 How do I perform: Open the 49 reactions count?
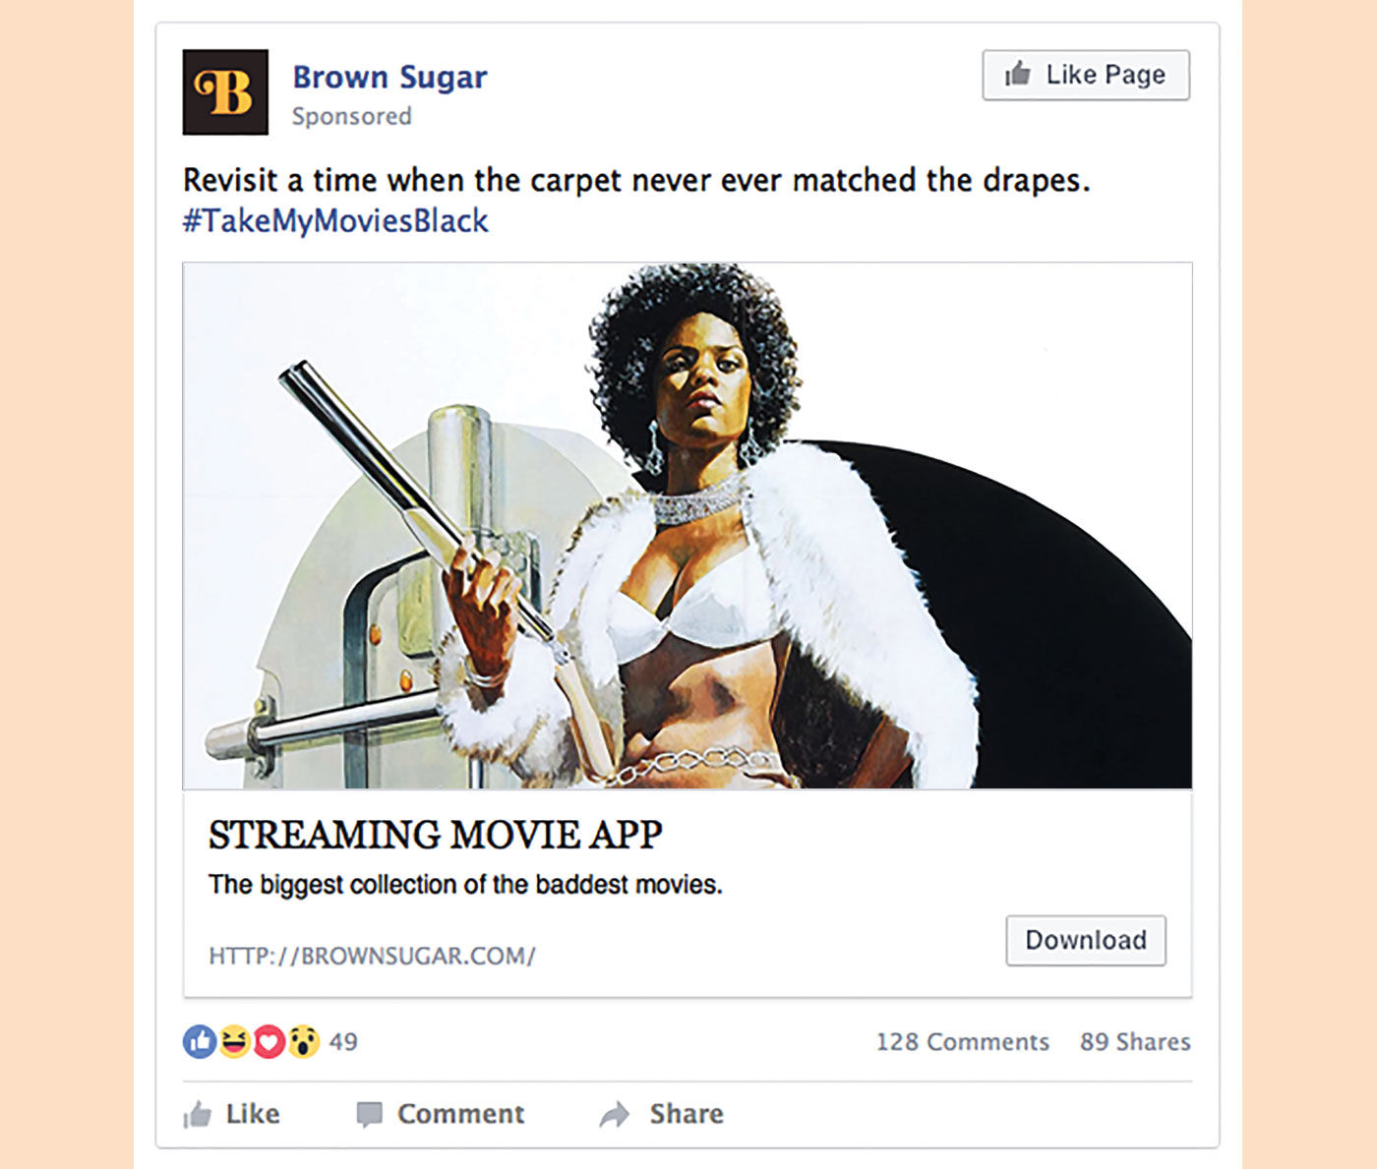[x=343, y=1041]
